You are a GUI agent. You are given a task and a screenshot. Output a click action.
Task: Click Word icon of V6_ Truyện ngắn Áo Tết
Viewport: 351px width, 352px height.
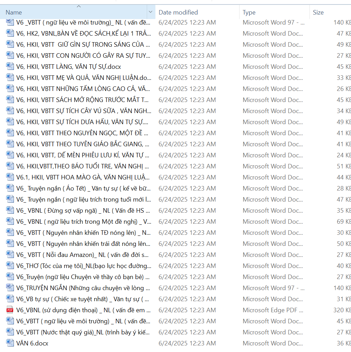point(10,188)
